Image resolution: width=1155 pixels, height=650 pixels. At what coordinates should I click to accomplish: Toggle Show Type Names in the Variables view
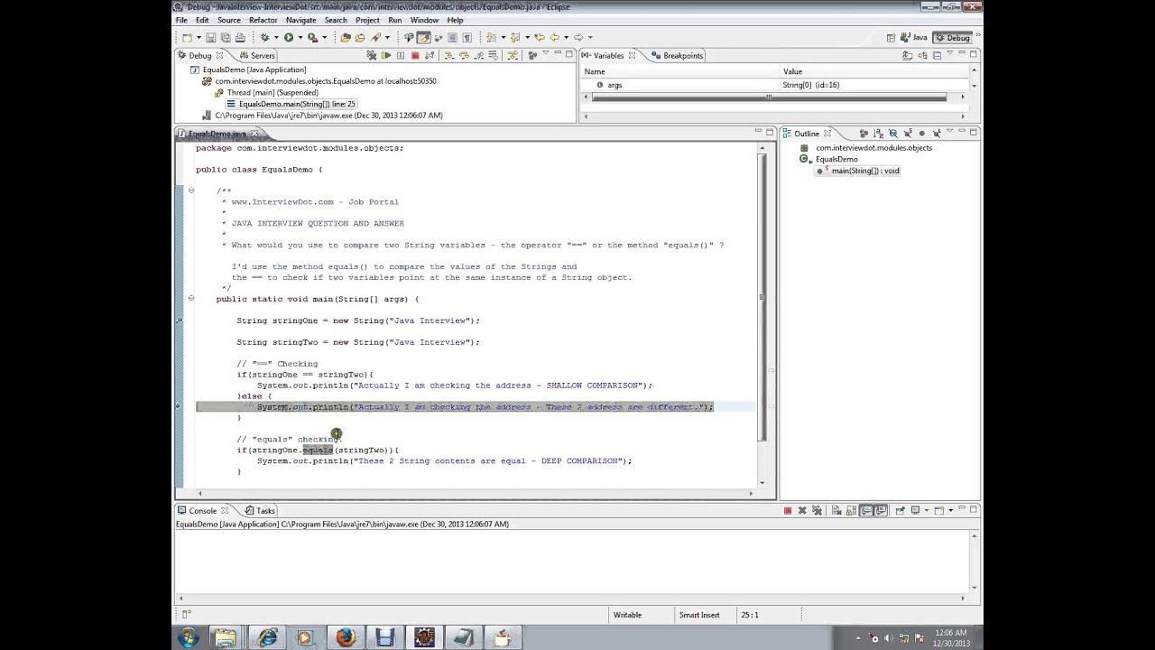(x=908, y=55)
